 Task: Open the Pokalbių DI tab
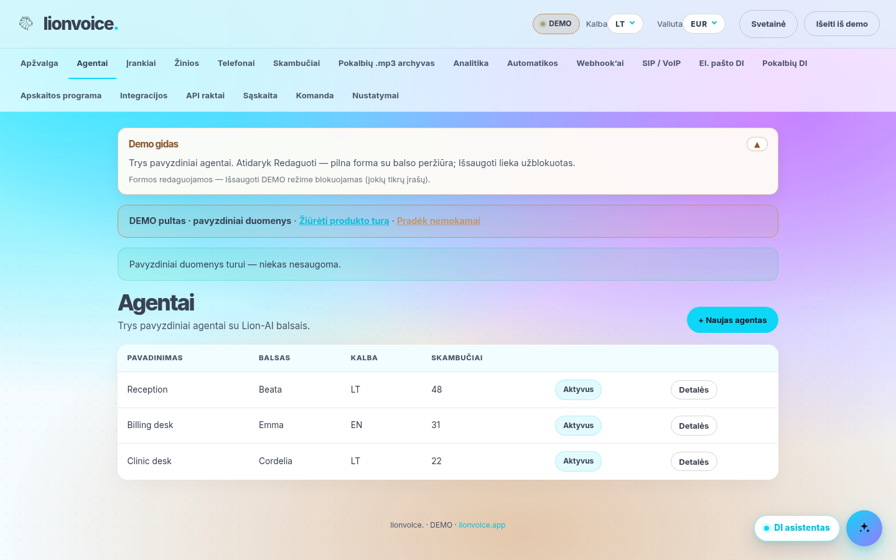tap(785, 63)
